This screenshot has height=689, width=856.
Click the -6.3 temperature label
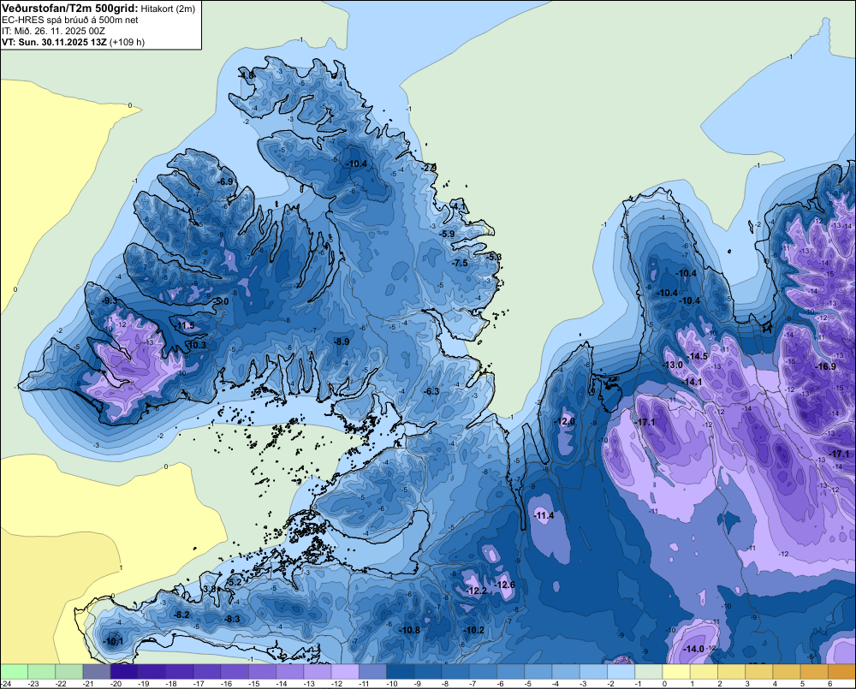[x=431, y=391]
